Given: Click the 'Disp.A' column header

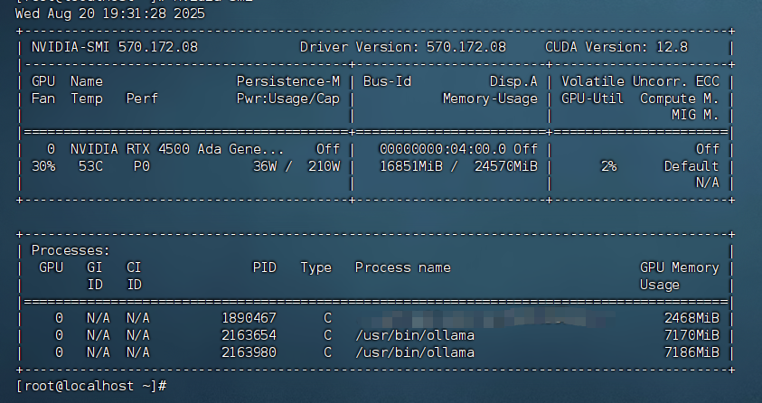Looking at the screenshot, I should click(x=513, y=81).
